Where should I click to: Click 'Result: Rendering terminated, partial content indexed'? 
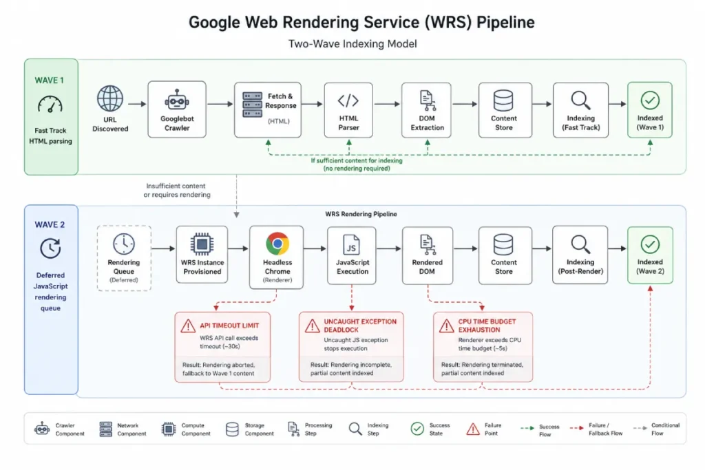pyautogui.click(x=482, y=368)
